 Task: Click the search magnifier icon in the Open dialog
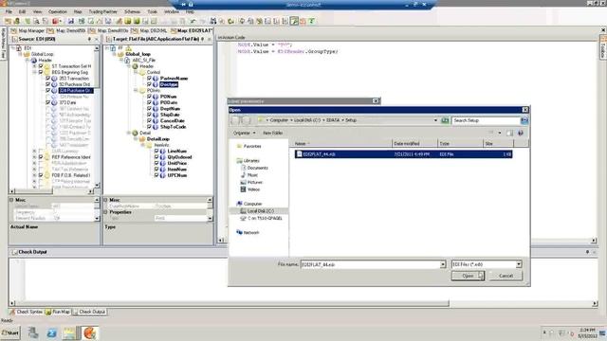[x=524, y=120]
